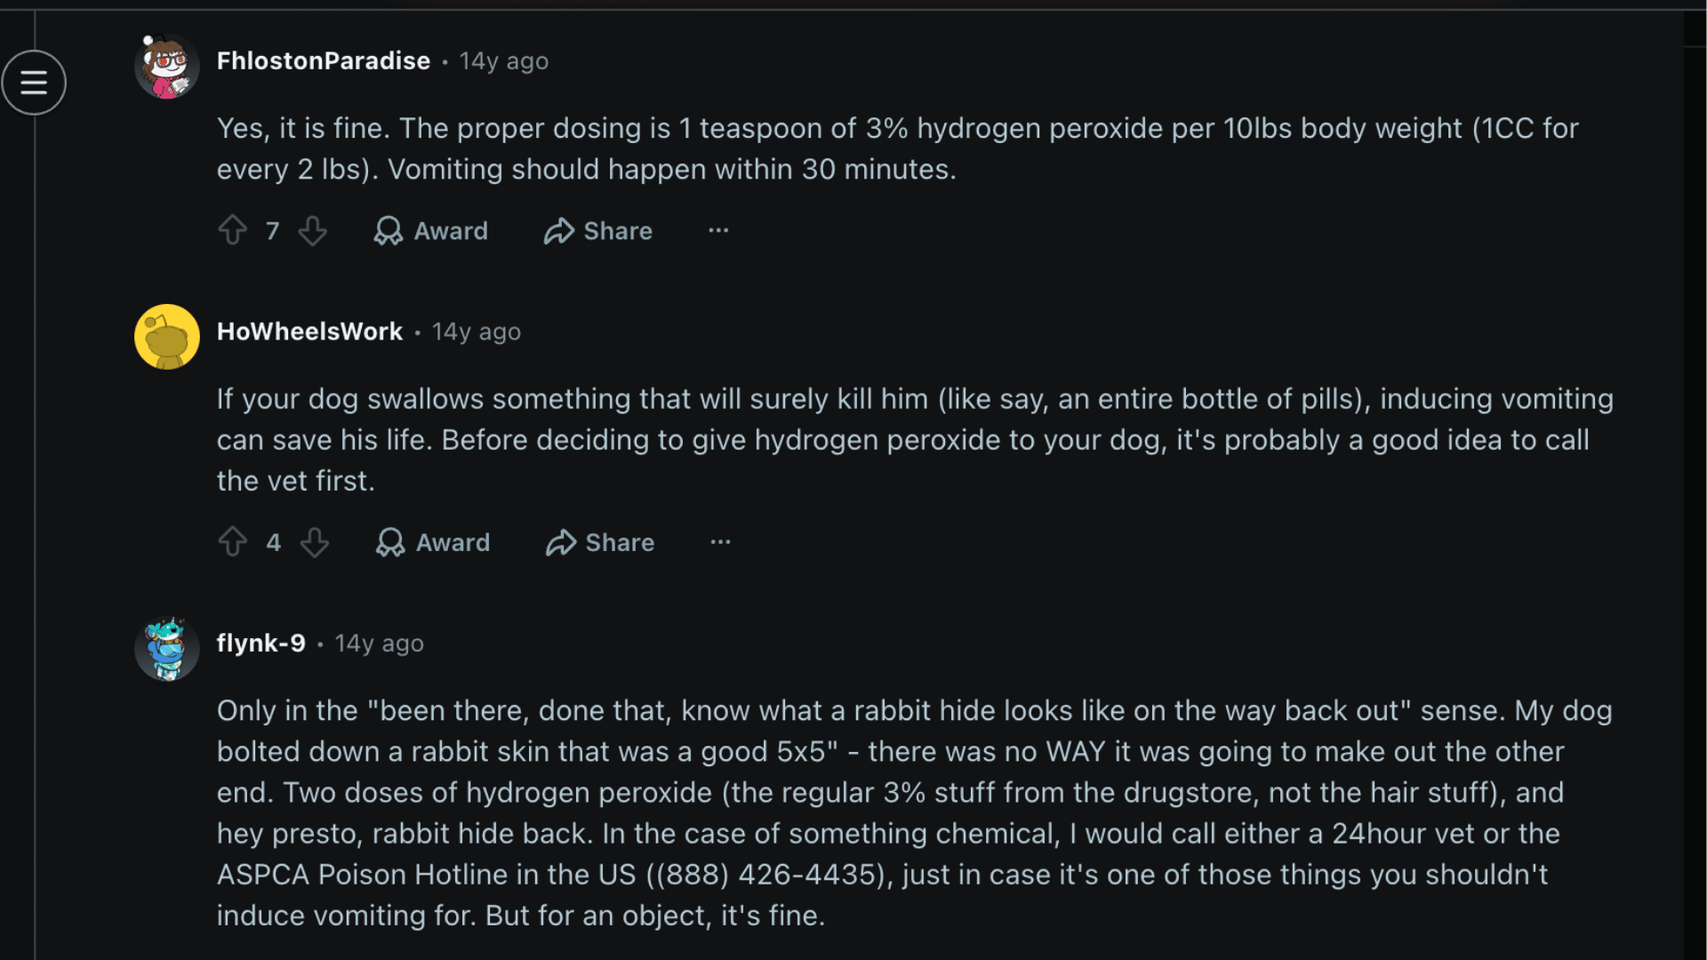This screenshot has width=1707, height=960.
Task: Open the overflow menu on HoWheelsWork's comment
Action: pyautogui.click(x=720, y=542)
